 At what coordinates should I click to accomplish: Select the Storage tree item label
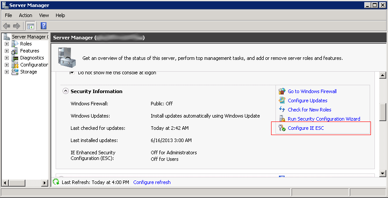28,72
